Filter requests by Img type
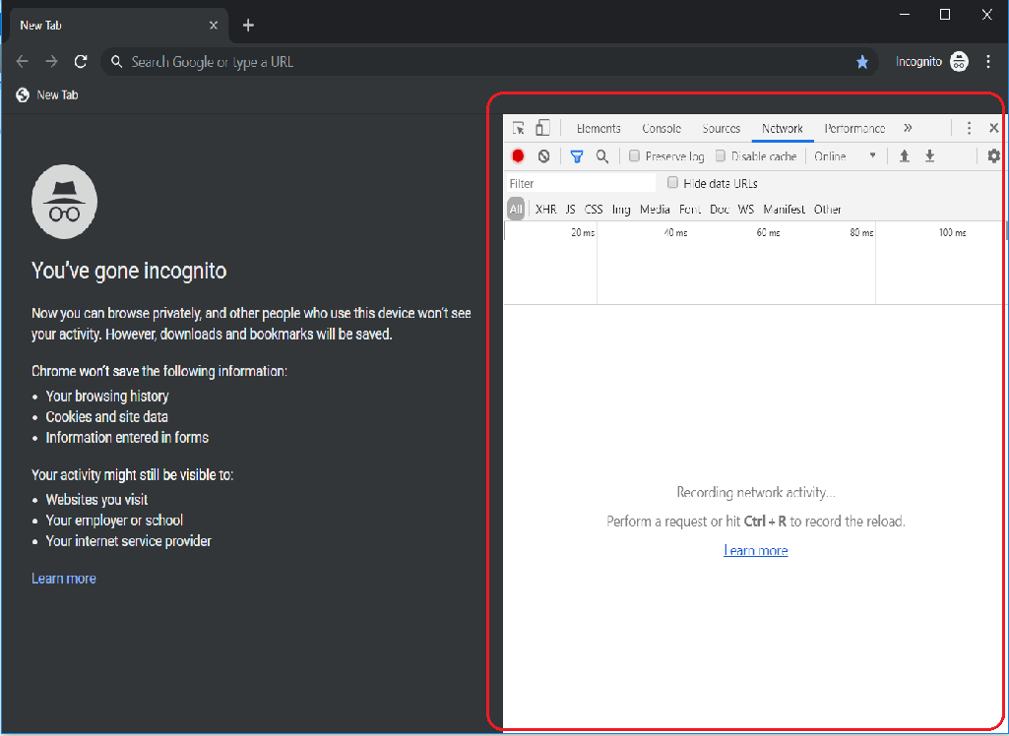The image size is (1009, 736). click(621, 210)
